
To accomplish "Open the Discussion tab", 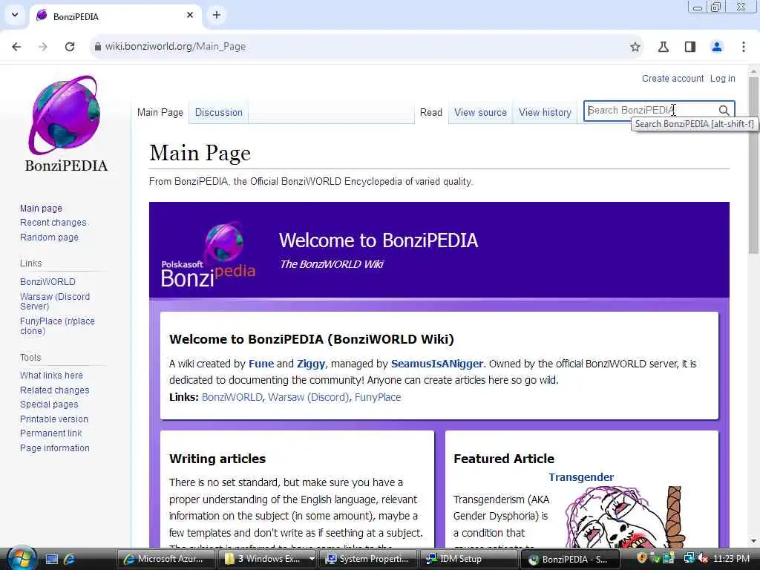I will tap(219, 113).
